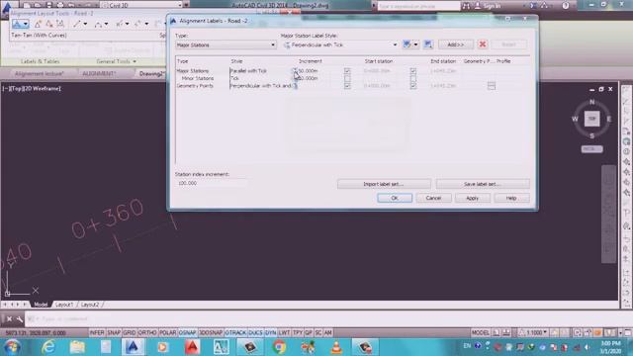
Task: Open the Type dropdown showing Major Stations
Action: 226,44
